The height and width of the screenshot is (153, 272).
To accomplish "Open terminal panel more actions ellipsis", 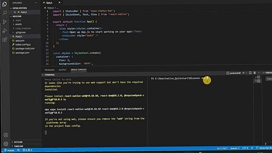I will pos(259,73).
